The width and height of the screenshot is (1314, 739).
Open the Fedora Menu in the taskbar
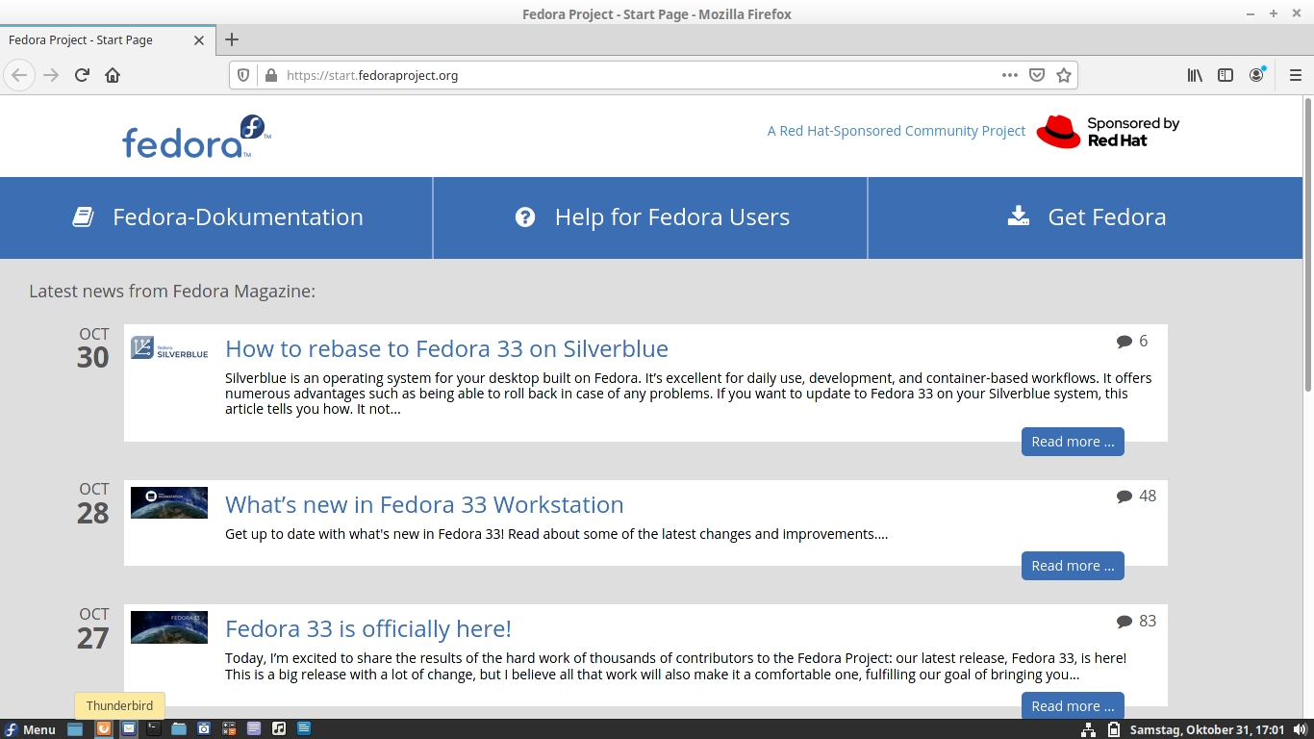(x=30, y=729)
